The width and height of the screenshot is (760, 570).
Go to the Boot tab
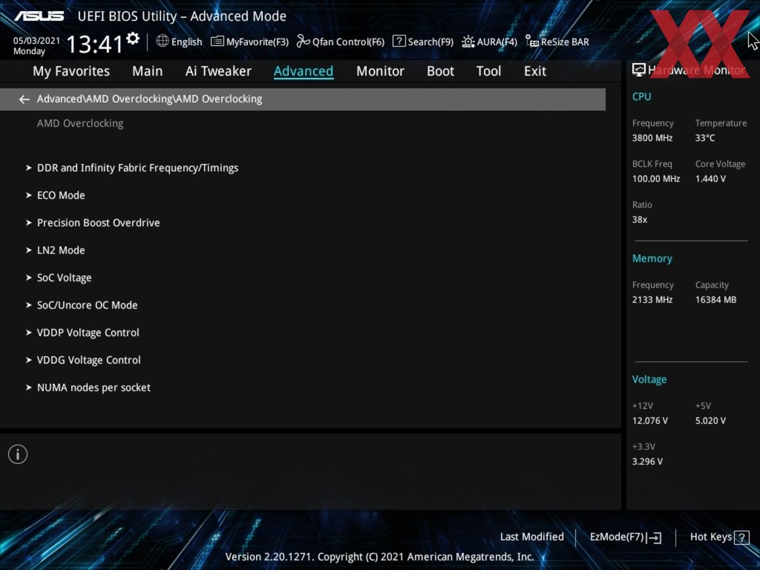coord(440,71)
